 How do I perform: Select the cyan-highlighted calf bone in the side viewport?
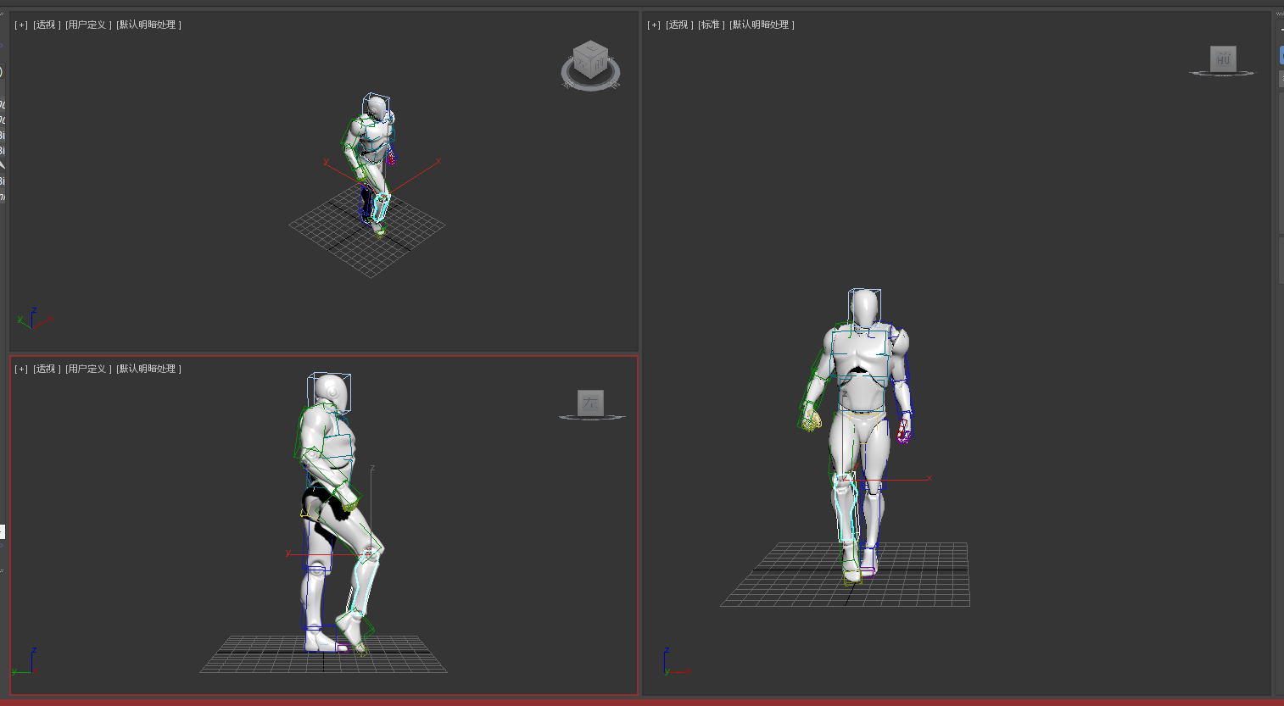[x=361, y=585]
